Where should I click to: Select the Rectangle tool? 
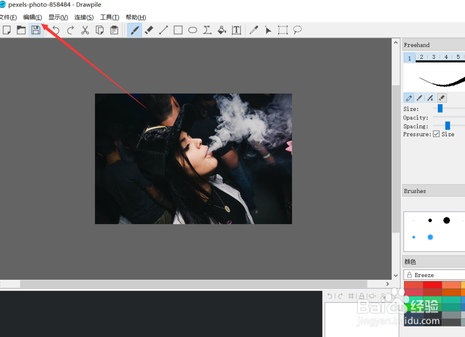click(x=178, y=30)
